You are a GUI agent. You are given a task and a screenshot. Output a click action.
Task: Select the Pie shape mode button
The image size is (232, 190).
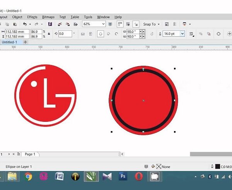[x=108, y=34]
